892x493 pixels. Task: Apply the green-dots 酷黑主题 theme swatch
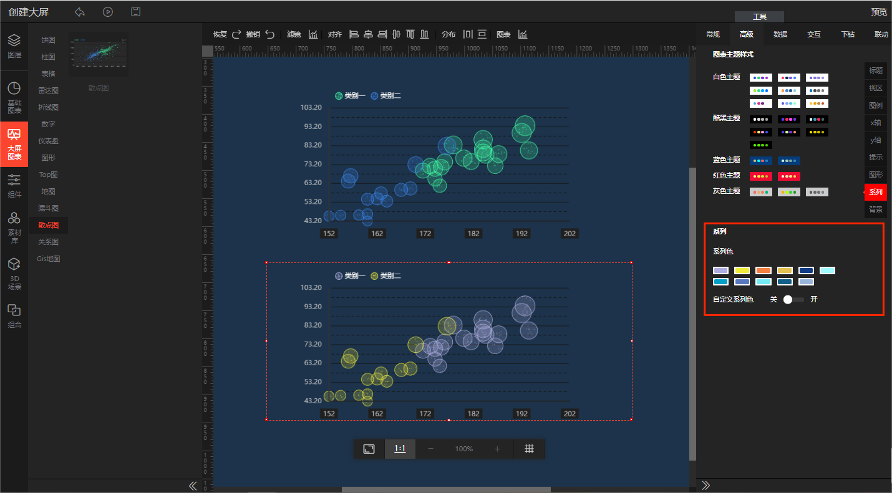pyautogui.click(x=761, y=145)
